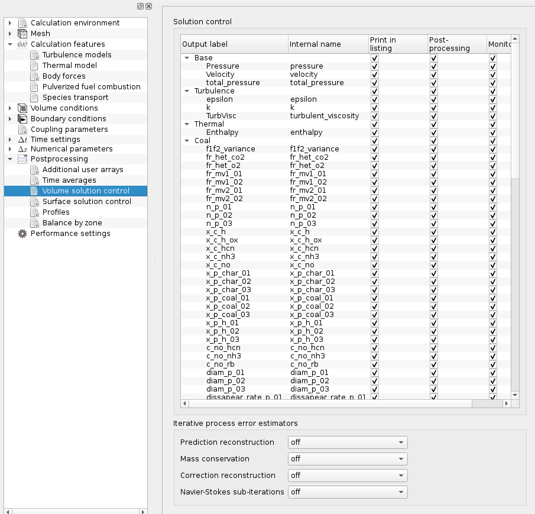Open the Profiles page

(56, 212)
